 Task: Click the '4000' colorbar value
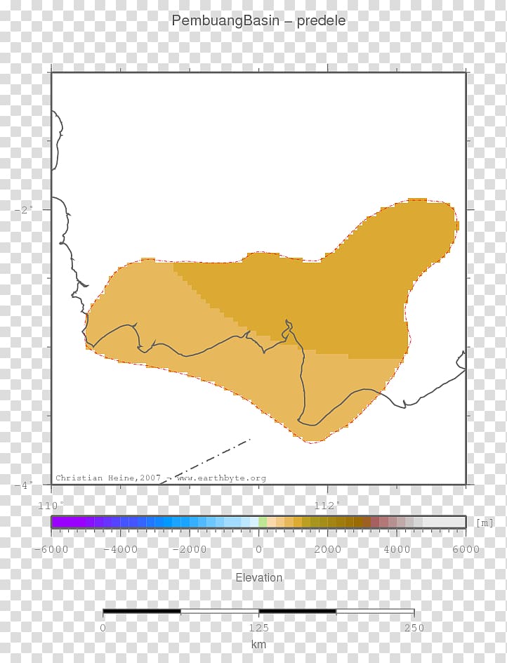[x=397, y=549]
